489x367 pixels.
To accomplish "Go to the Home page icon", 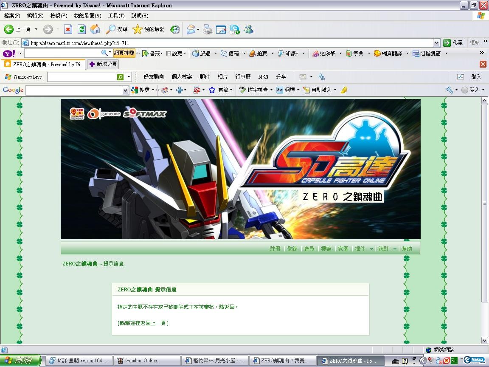I will [95, 29].
